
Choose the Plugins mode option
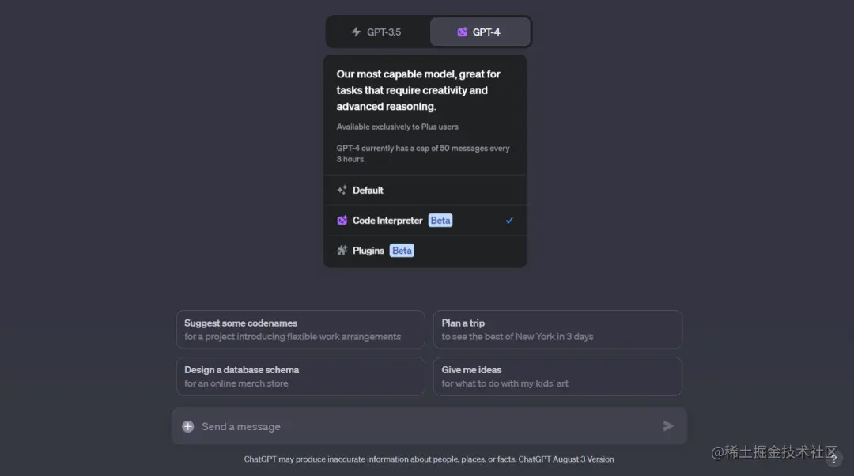(x=425, y=251)
